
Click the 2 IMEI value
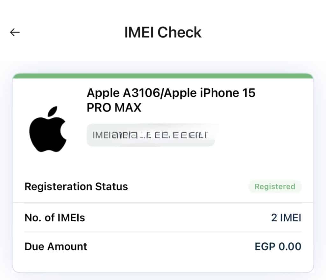point(286,218)
